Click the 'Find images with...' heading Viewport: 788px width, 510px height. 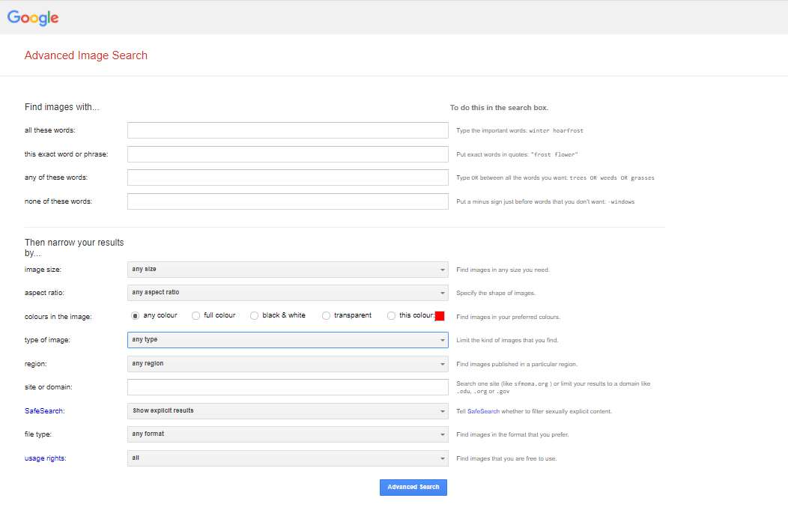point(62,107)
